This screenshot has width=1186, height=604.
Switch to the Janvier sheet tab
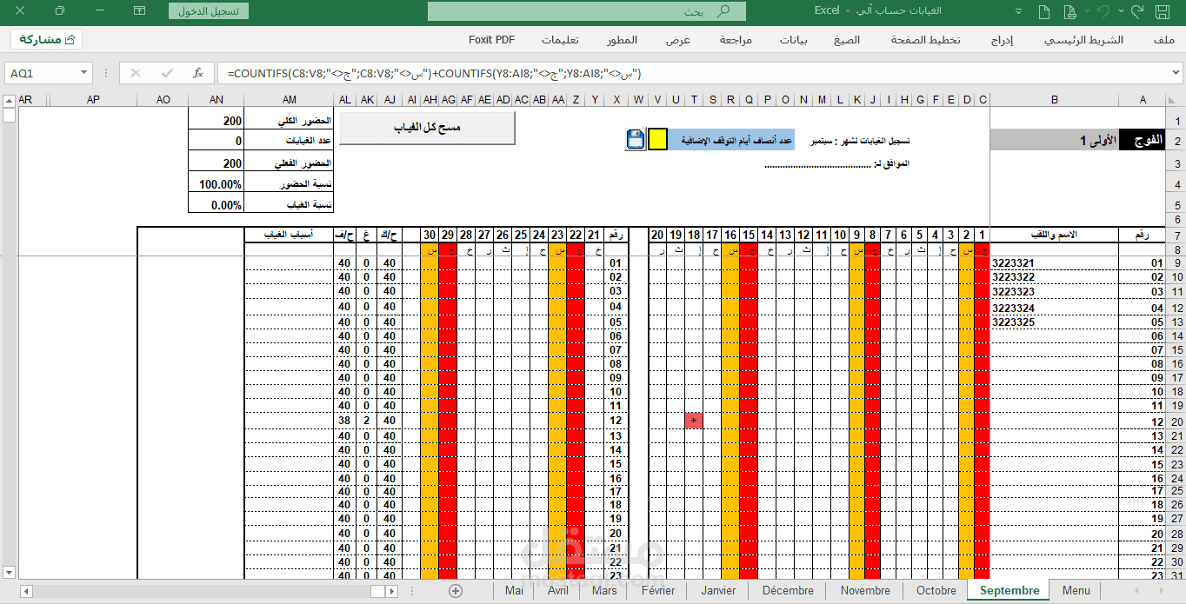[718, 590]
